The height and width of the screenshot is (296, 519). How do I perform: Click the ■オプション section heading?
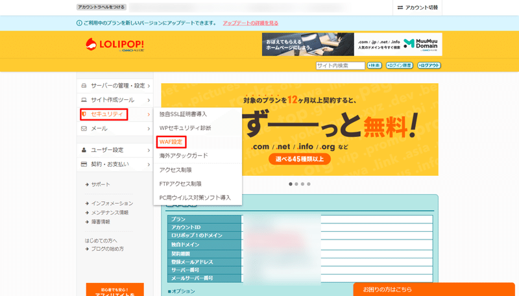[x=181, y=291]
